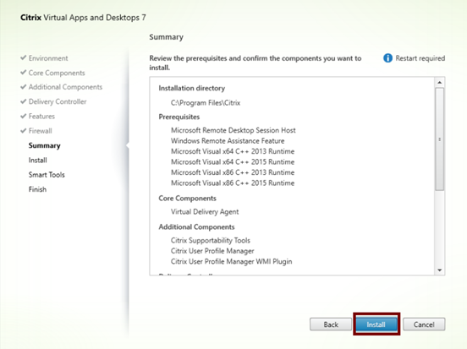Screen dimensions: 467x349
Task: Click Microsoft Visual x86 C++ 2015 Runtime
Action: (x=233, y=183)
